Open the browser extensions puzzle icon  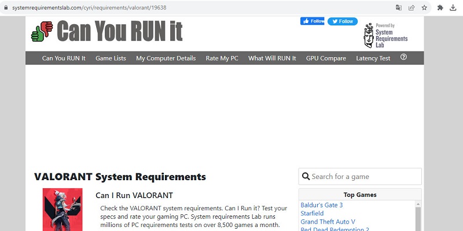tap(440, 8)
